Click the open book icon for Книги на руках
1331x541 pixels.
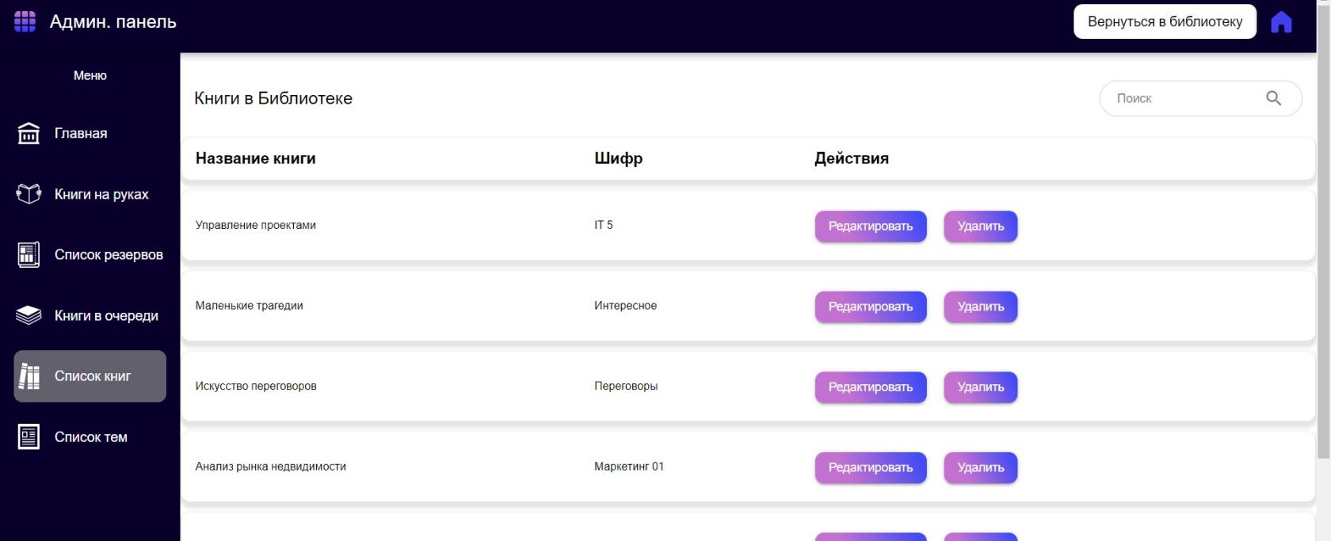[x=29, y=194]
